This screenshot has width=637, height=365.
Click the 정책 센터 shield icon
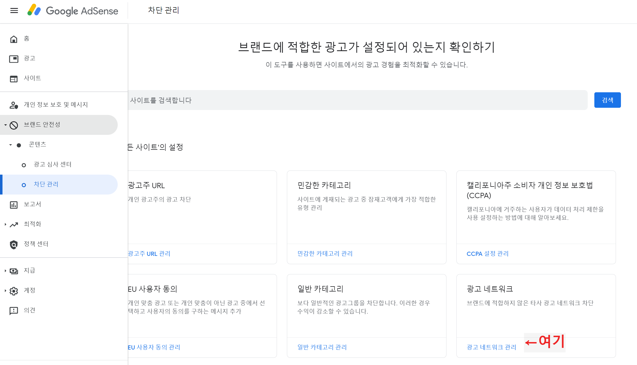coord(14,244)
